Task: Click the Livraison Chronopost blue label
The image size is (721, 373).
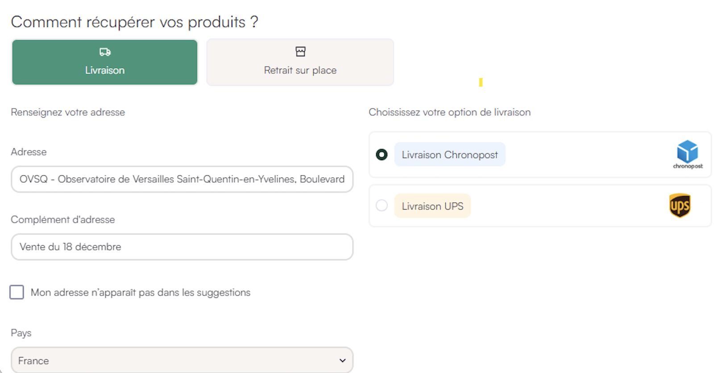Action: (449, 154)
